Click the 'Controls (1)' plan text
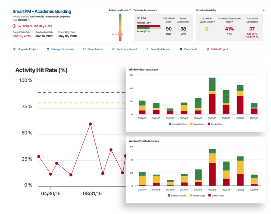Image resolution: width=271 pixels, height=214 pixels. (24, 20)
